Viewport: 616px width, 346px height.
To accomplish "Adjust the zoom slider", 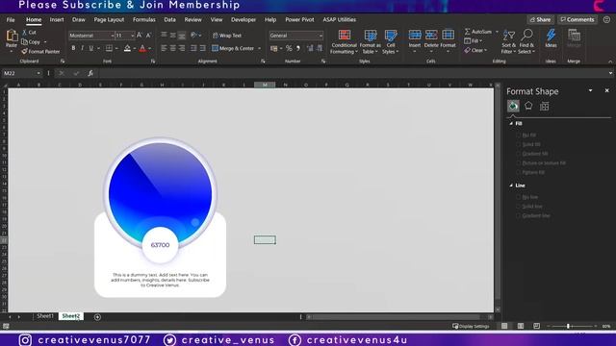I will pos(568,326).
